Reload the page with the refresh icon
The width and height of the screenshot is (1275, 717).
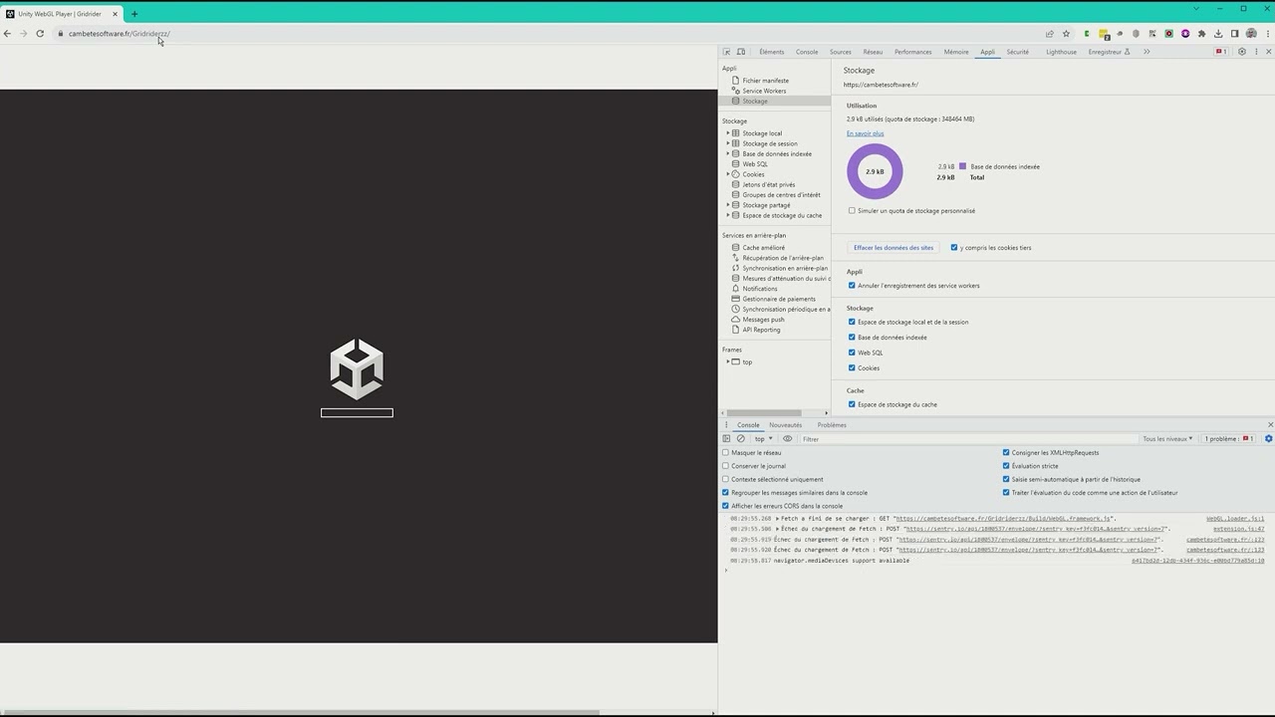click(40, 34)
